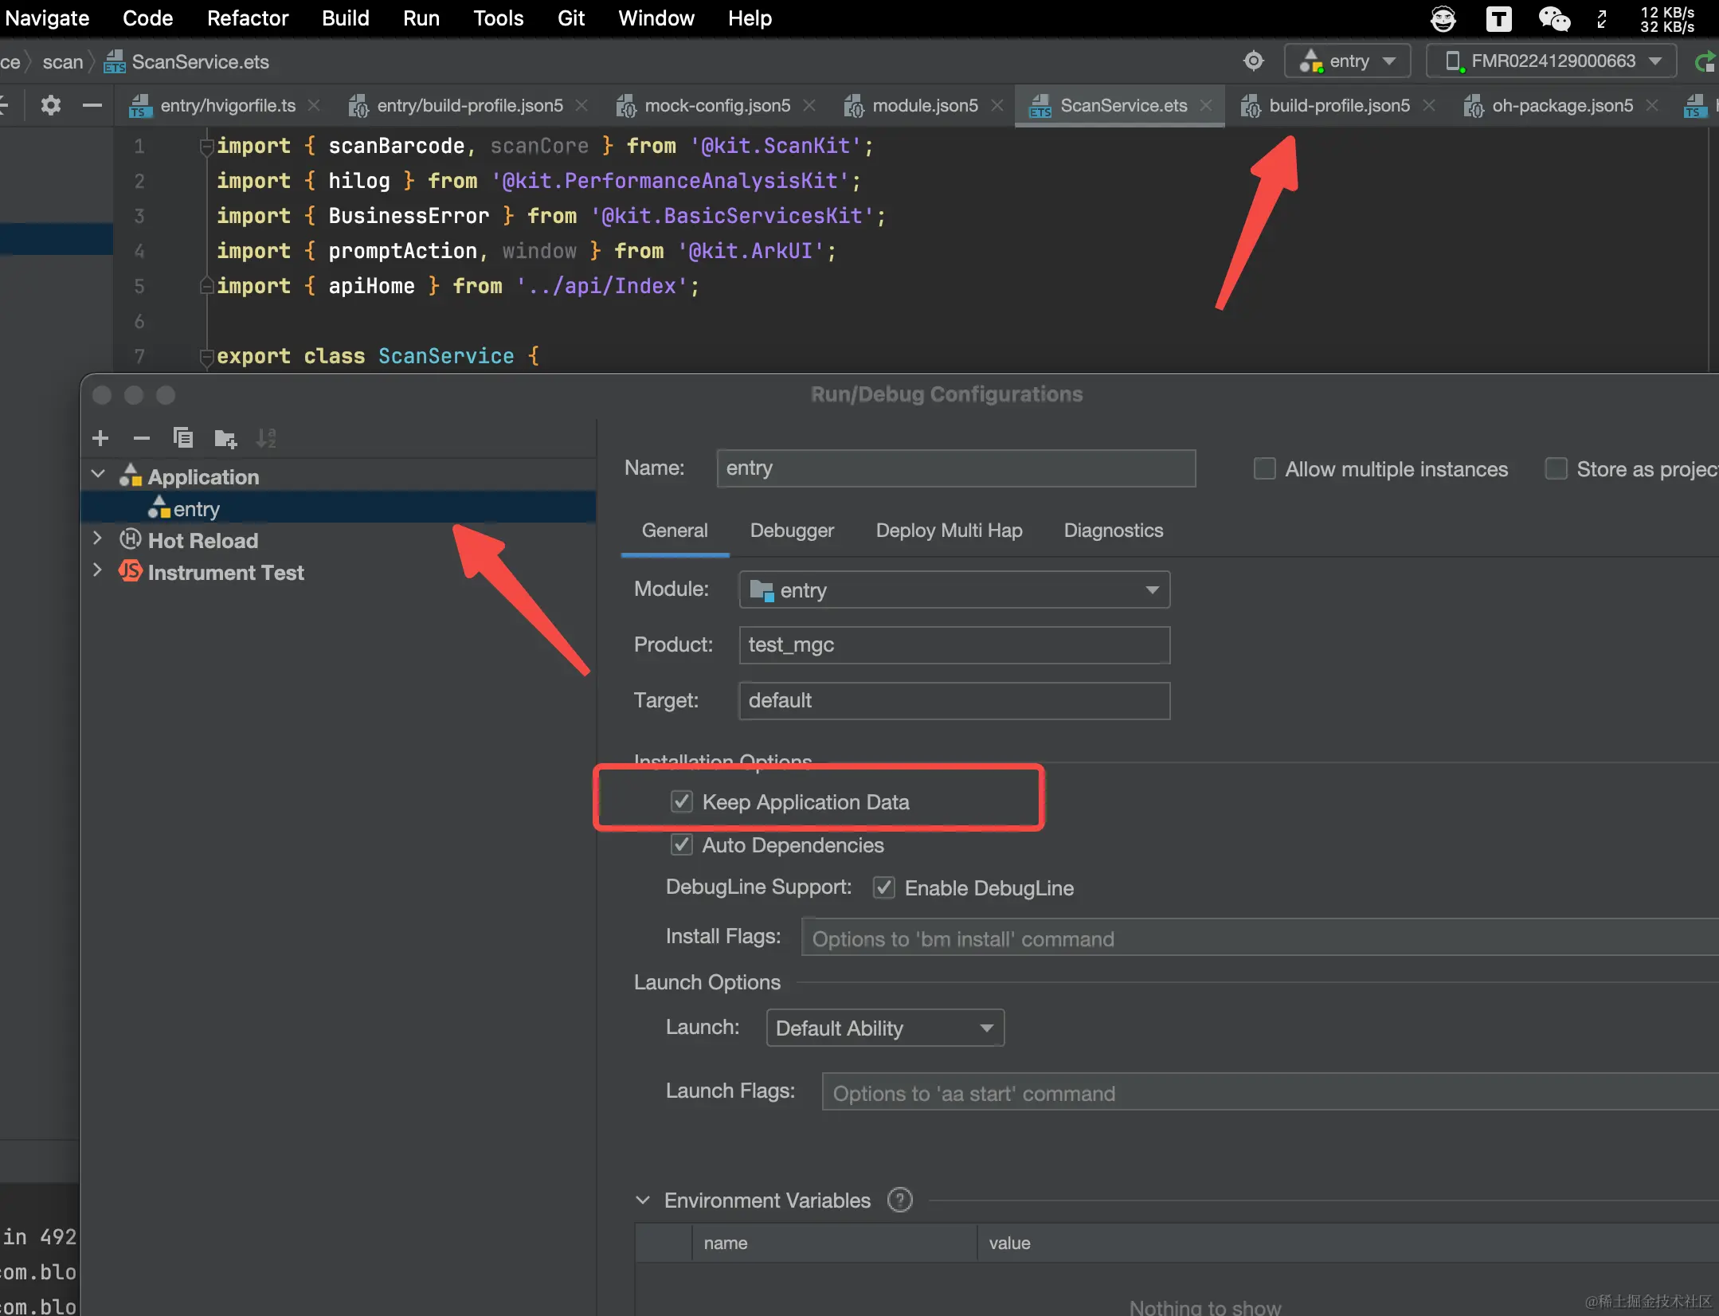Fold the ScanService class at line 7
The width and height of the screenshot is (1719, 1316).
(x=206, y=356)
